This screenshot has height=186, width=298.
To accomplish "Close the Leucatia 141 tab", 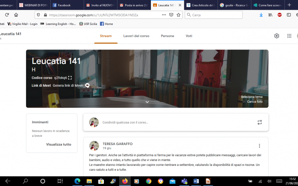I will pos(180,5).
